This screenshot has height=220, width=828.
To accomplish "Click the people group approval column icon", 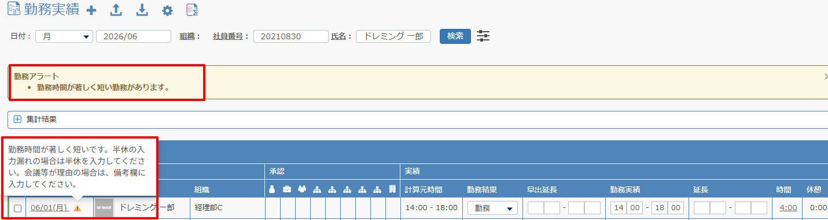I will [x=302, y=189].
